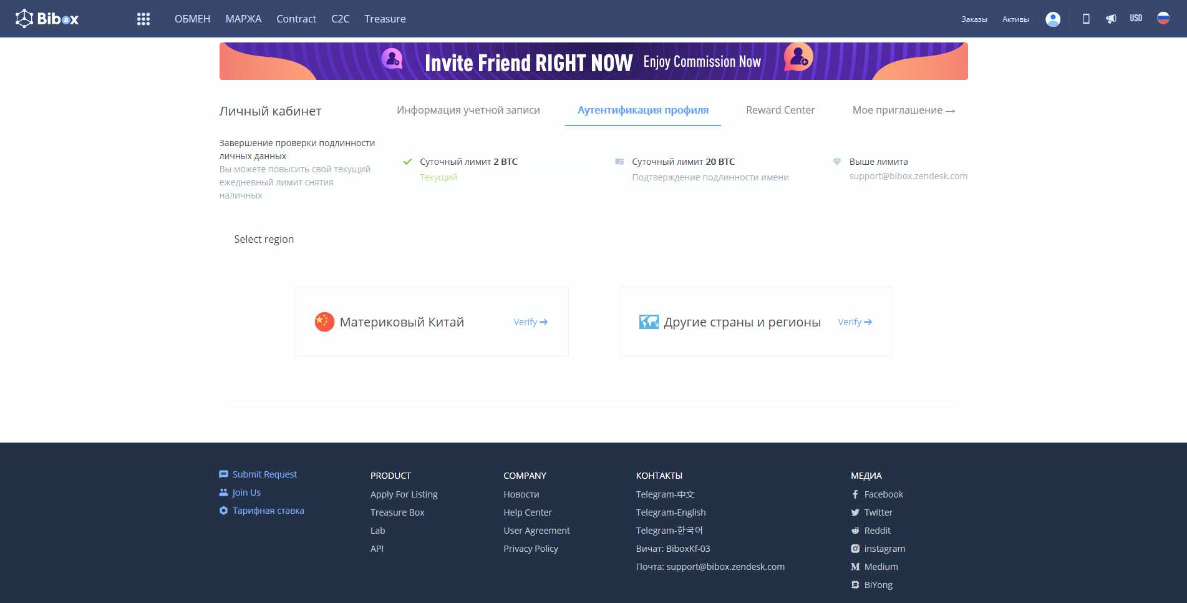The width and height of the screenshot is (1187, 603).
Task: Click the Reddit icon in footer
Action: pos(855,531)
